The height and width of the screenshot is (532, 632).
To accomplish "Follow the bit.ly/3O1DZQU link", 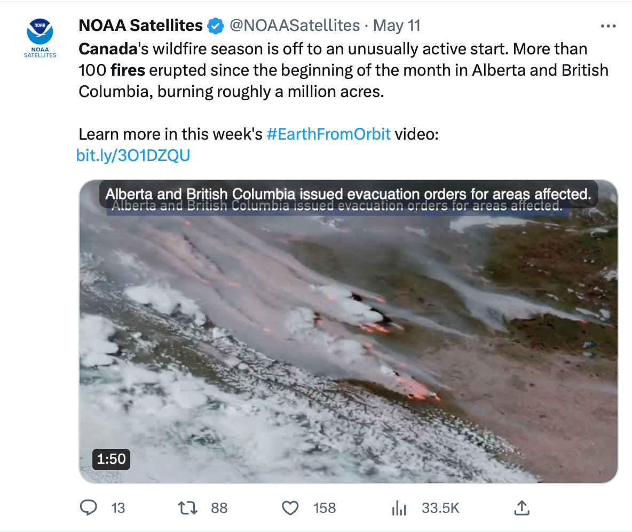I will pyautogui.click(x=133, y=155).
